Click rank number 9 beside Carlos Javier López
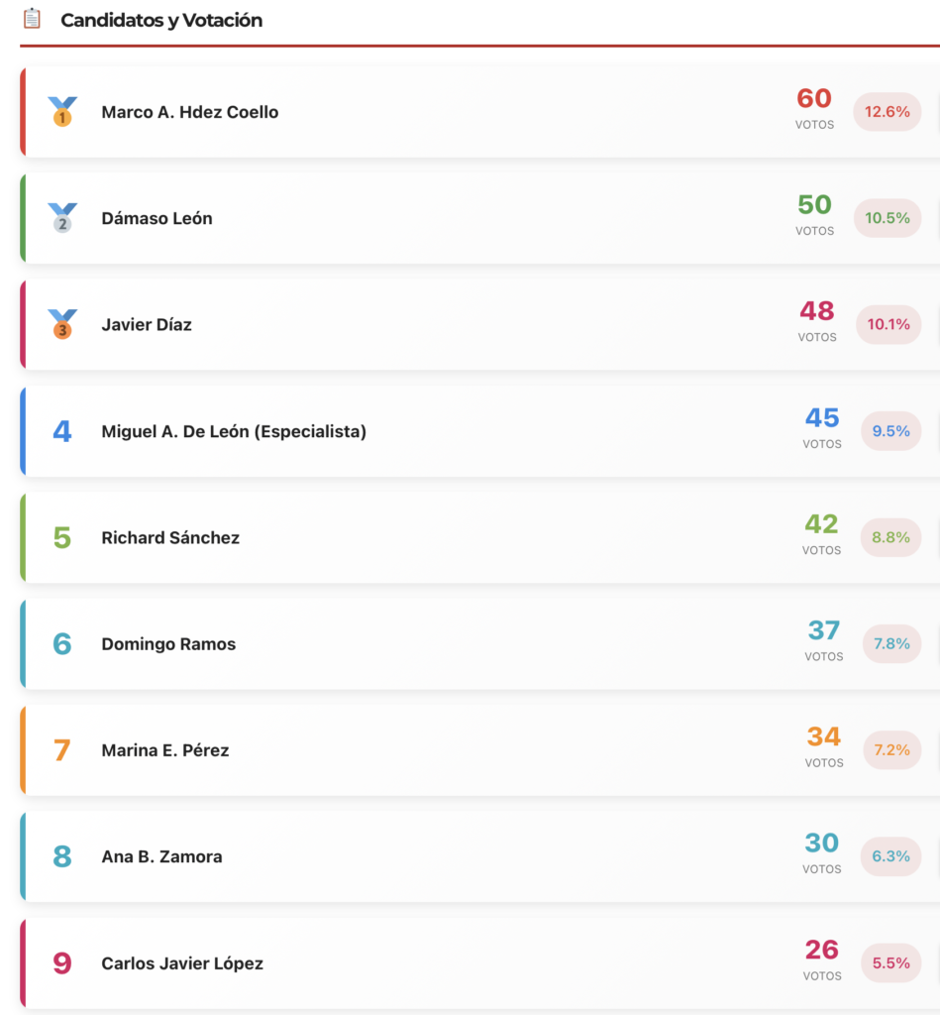The image size is (940, 1015). 62,963
